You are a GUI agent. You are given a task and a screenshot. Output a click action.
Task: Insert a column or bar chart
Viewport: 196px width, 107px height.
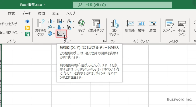tap(50, 21)
